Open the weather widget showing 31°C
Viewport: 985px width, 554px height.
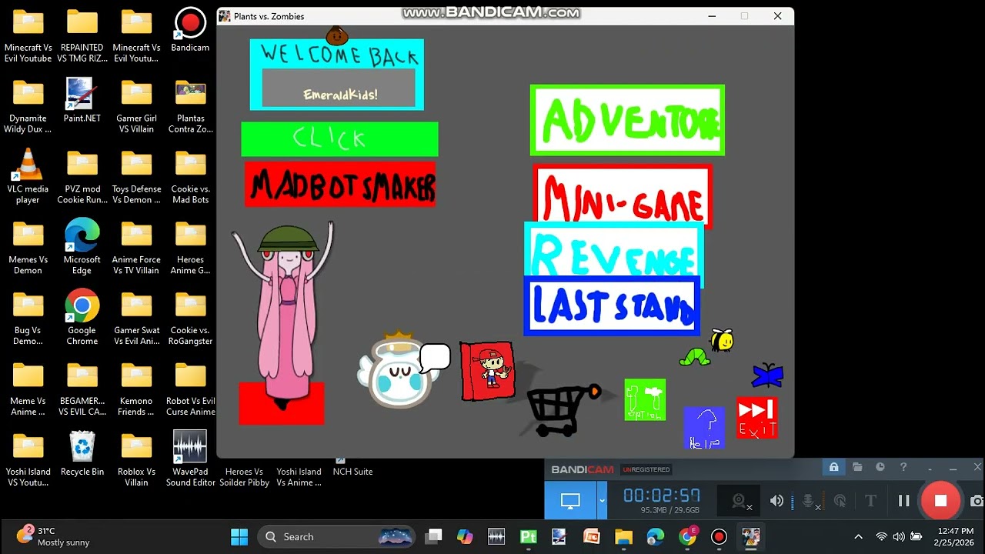pyautogui.click(x=52, y=536)
